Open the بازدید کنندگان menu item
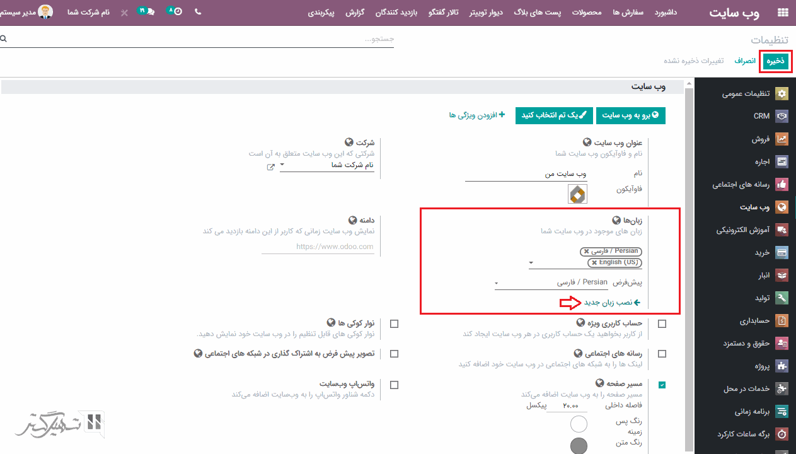 397,13
